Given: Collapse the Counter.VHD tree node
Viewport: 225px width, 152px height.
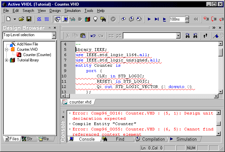Looking at the screenshot, I should 7,49.
